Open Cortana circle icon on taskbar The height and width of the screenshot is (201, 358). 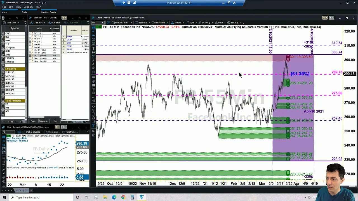77,197
